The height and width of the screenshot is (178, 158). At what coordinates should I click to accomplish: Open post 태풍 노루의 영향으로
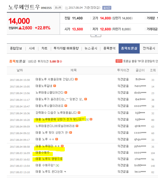pos(49,159)
